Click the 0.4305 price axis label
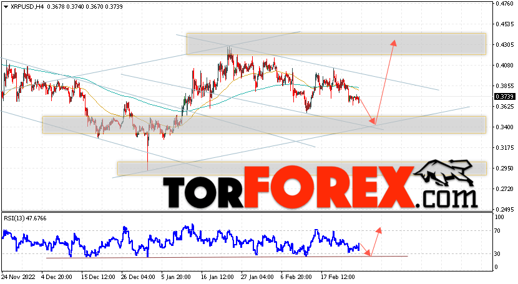 [x=505, y=44]
